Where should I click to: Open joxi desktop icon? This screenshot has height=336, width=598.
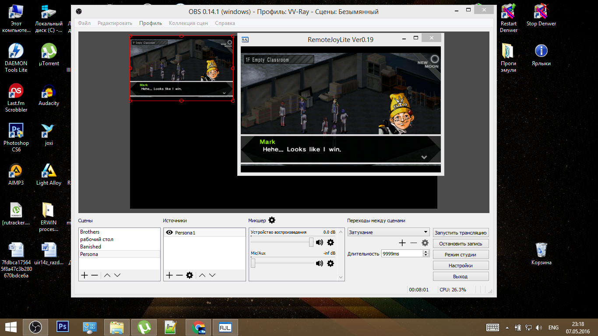tap(49, 135)
